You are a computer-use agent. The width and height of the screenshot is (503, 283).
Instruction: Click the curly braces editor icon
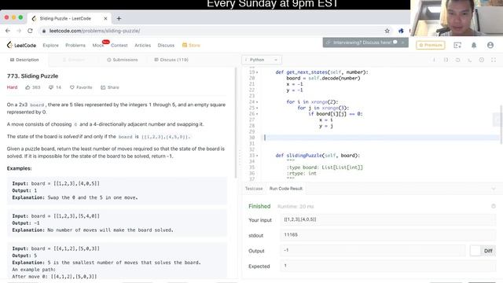coord(446,60)
